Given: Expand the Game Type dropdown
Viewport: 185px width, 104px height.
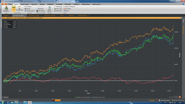Looking at the screenshot, I should click(x=58, y=9).
